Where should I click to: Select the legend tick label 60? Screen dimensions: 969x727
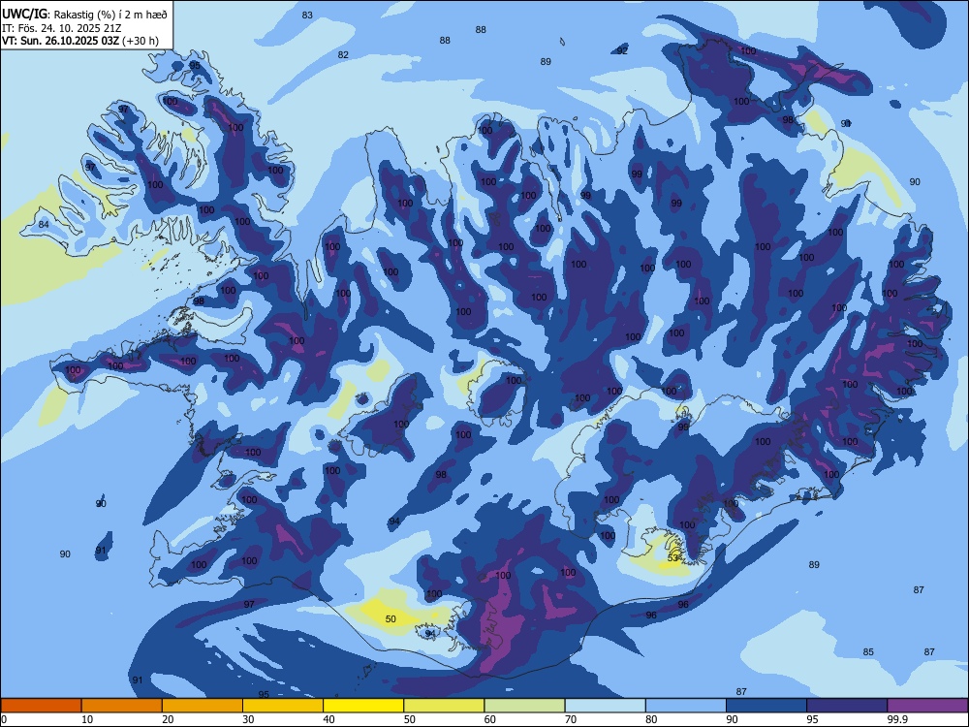point(490,719)
